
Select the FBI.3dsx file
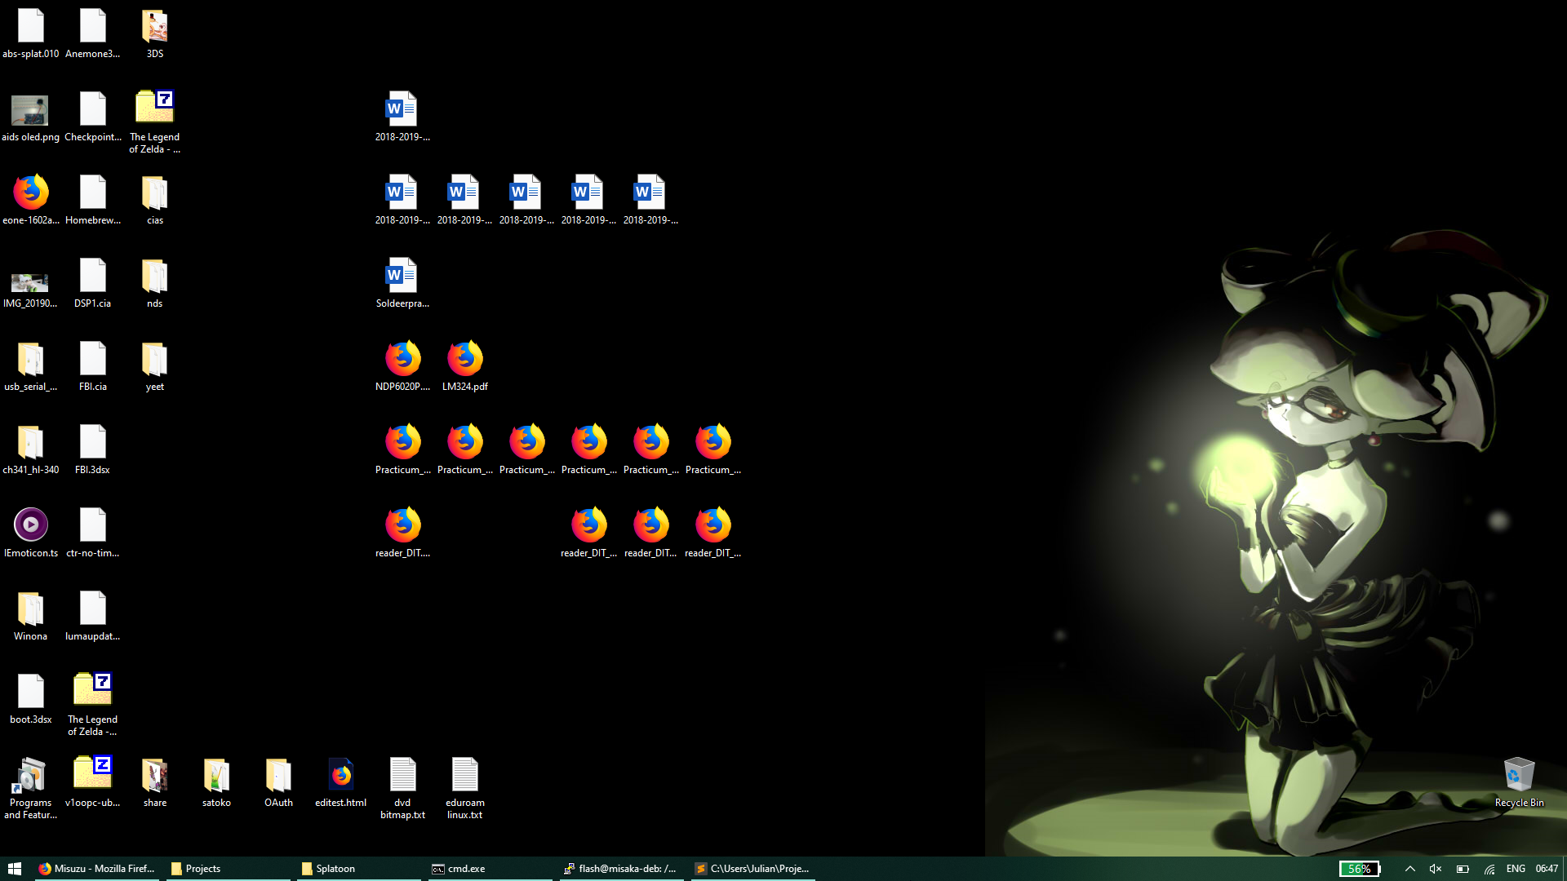93,450
